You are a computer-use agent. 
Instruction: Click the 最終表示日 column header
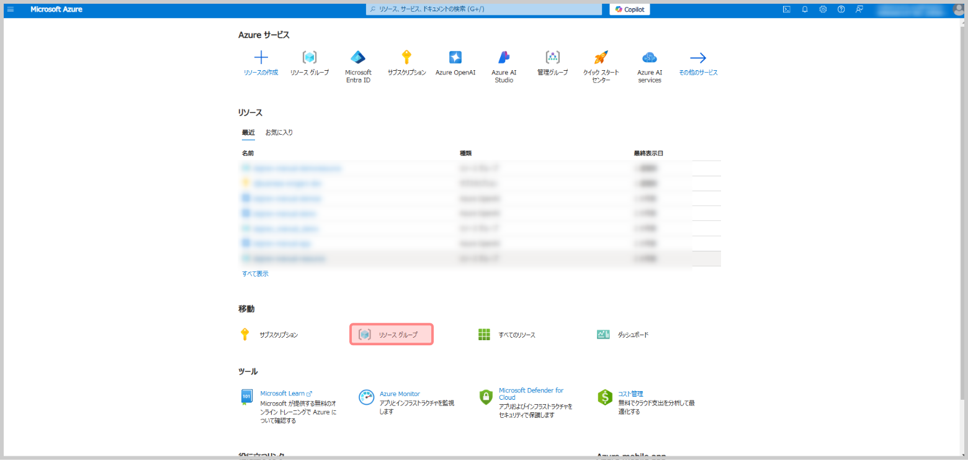(649, 153)
